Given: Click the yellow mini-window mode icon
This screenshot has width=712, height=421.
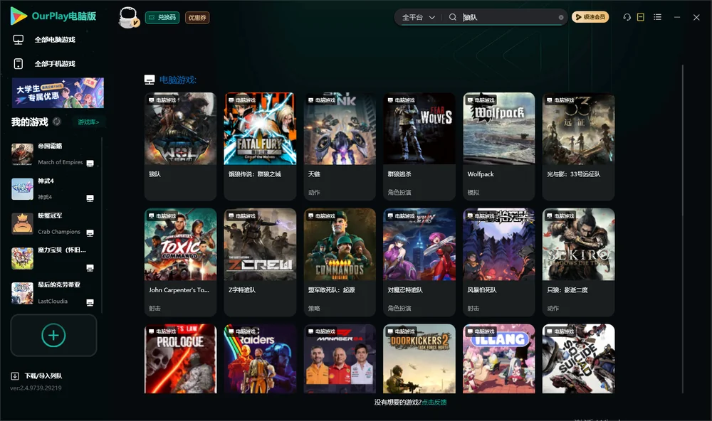Looking at the screenshot, I should click(x=640, y=17).
